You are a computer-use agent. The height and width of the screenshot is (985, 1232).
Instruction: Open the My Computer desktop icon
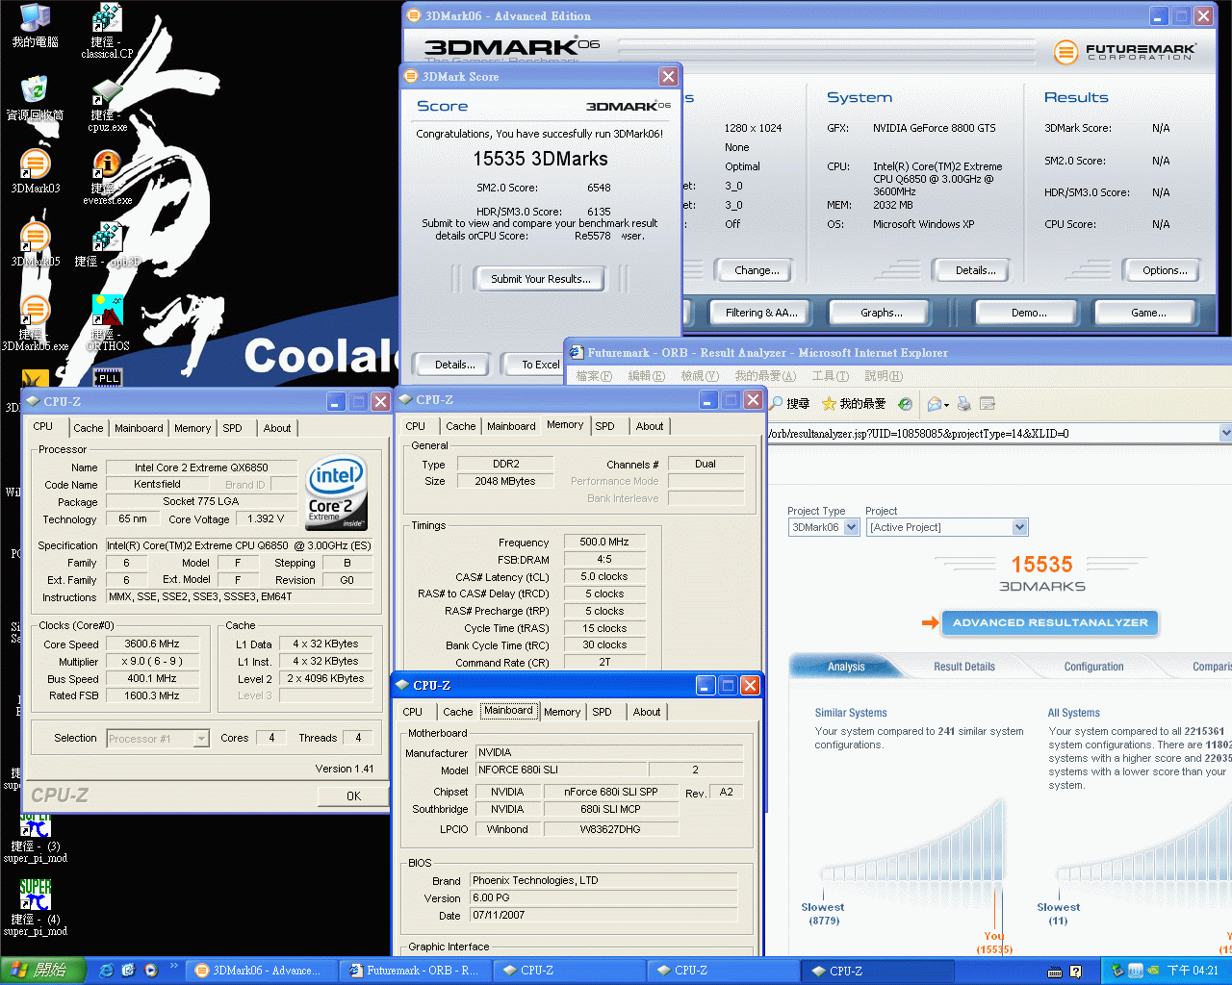click(x=35, y=26)
